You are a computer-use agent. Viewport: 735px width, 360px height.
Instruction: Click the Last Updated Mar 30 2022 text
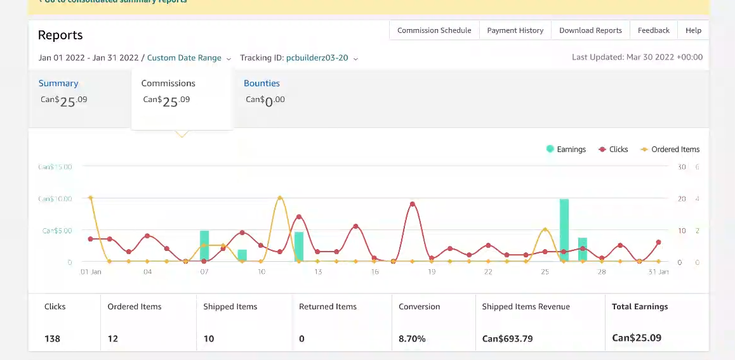(637, 57)
